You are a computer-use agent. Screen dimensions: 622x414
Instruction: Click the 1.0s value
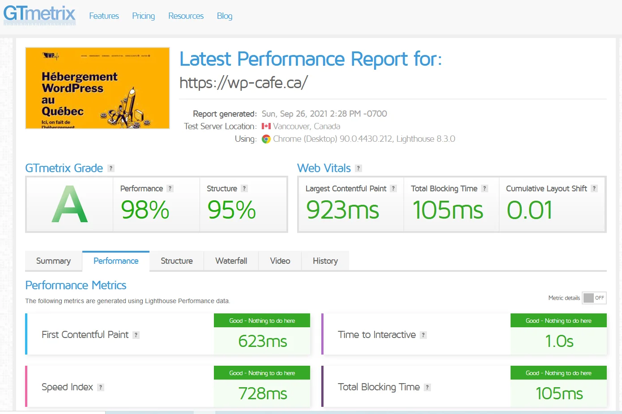tap(559, 342)
